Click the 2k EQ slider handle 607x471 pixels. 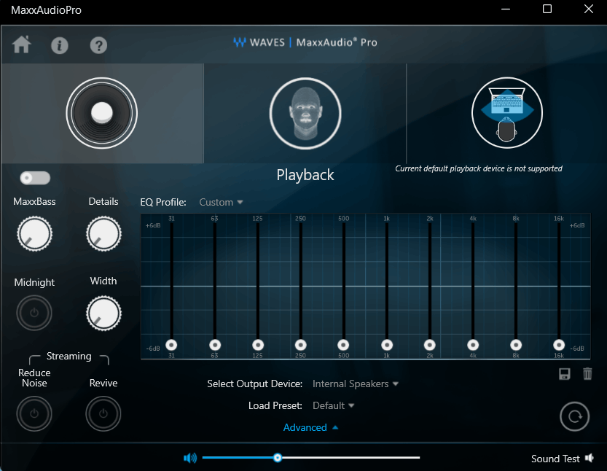coord(430,345)
